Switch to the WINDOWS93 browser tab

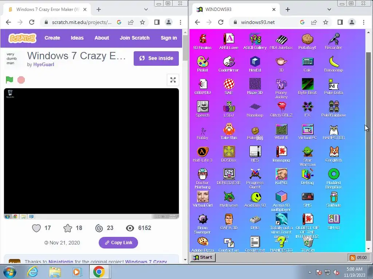pyautogui.click(x=235, y=9)
